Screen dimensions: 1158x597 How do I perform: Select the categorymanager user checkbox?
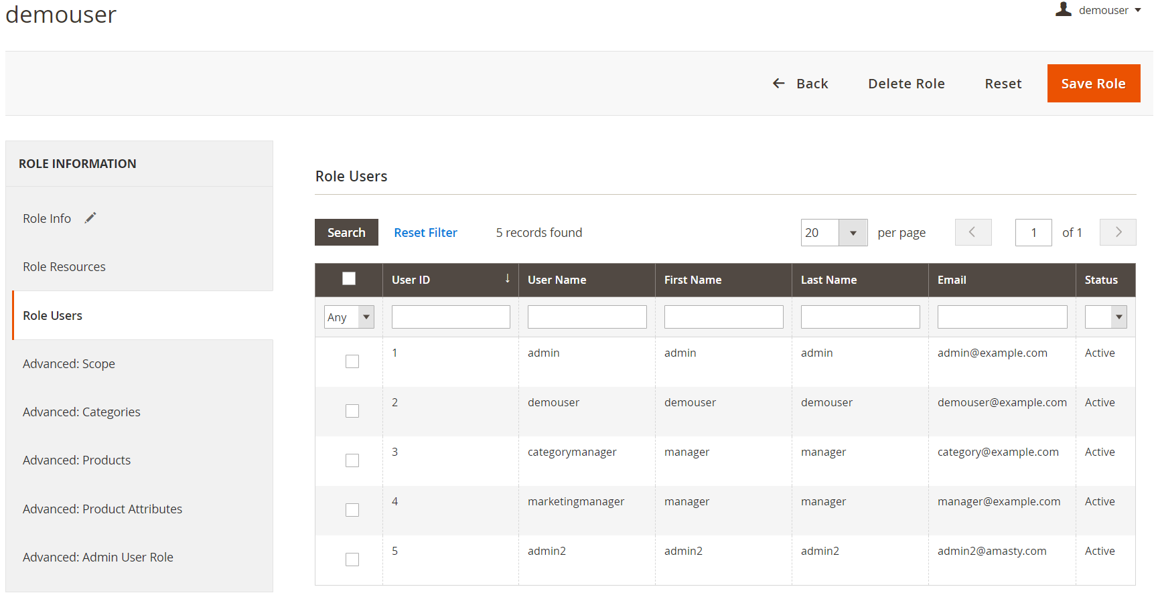click(x=352, y=460)
